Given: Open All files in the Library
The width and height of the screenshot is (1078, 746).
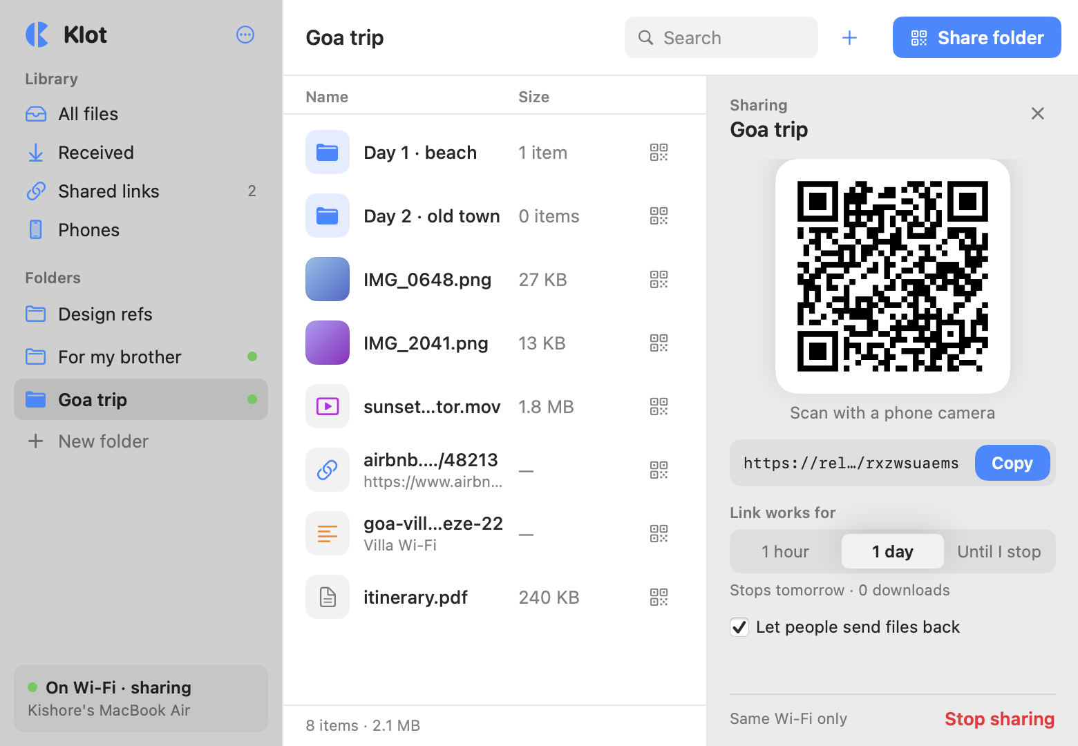Looking at the screenshot, I should (141, 114).
